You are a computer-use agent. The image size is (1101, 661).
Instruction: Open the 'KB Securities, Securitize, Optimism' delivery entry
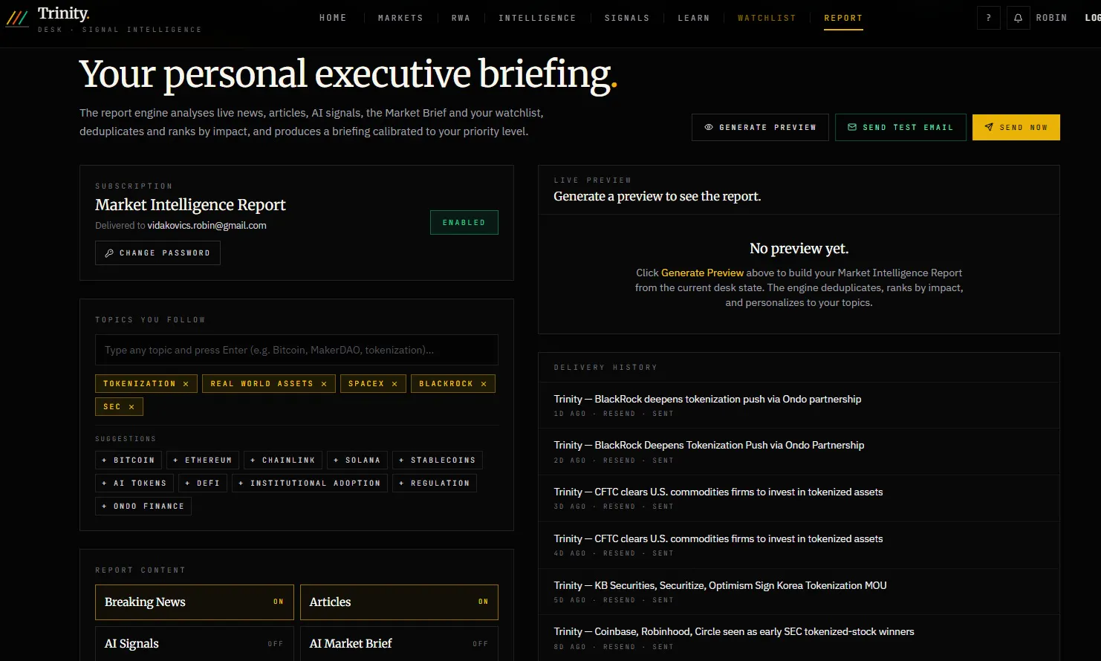[799, 592]
